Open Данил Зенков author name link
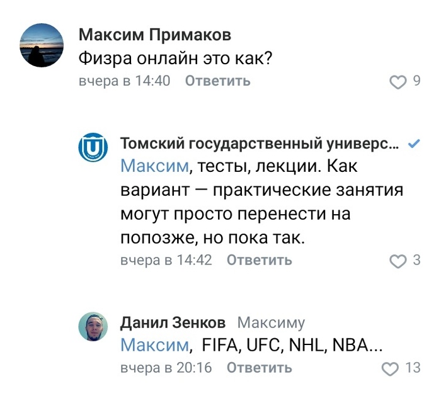Screen dimensions: 441x408 (173, 323)
